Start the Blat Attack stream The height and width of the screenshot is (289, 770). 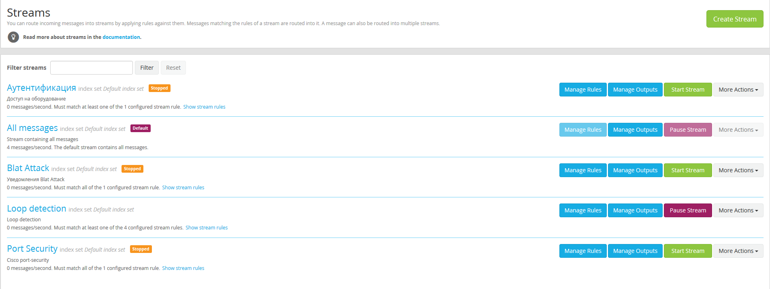tap(687, 170)
